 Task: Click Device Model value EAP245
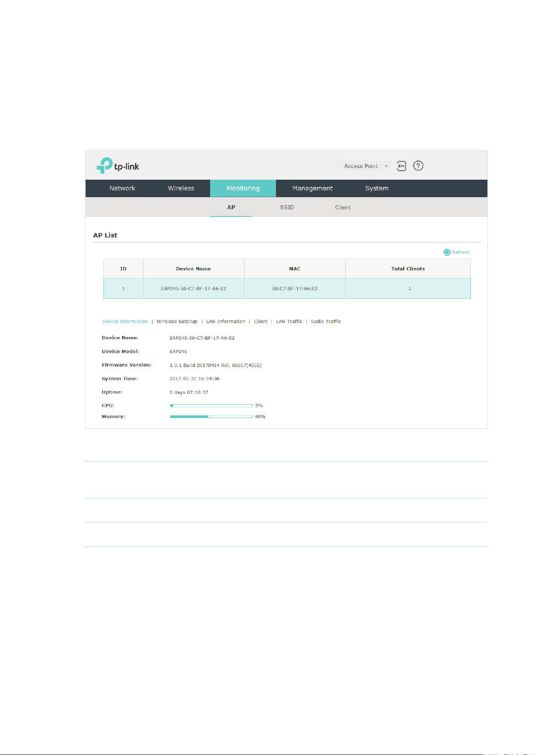[178, 352]
